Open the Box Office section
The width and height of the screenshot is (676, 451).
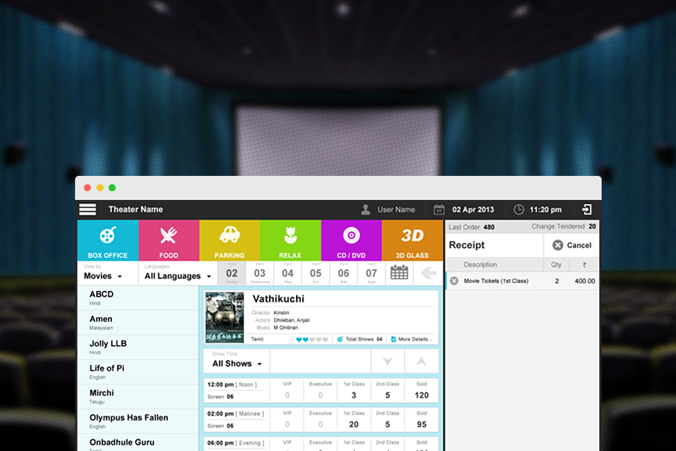tap(107, 241)
